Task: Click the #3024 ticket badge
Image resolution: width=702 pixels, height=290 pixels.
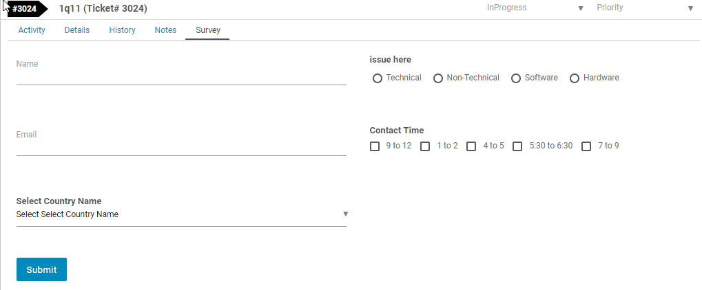Action: click(25, 9)
